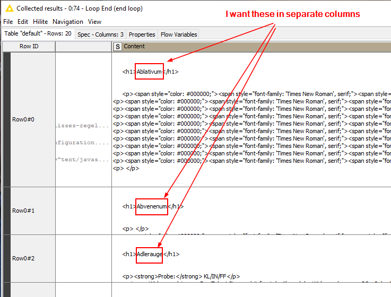The image size is (391, 297).
Task: Switch to the Table "default" Rows: 20 tab
Action: pyautogui.click(x=38, y=34)
